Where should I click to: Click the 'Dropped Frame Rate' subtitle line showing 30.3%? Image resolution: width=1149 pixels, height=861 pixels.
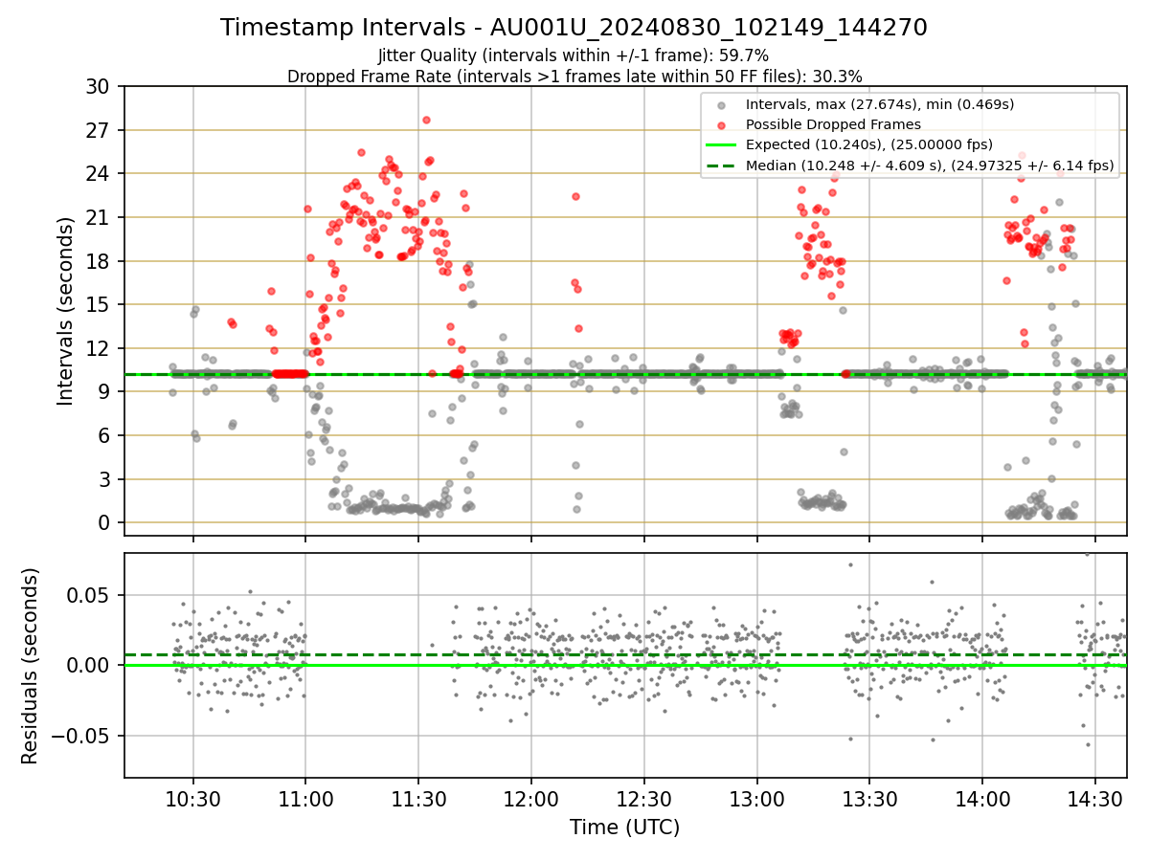(574, 76)
